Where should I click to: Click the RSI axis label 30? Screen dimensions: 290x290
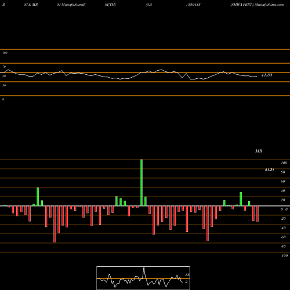click(x=4, y=85)
